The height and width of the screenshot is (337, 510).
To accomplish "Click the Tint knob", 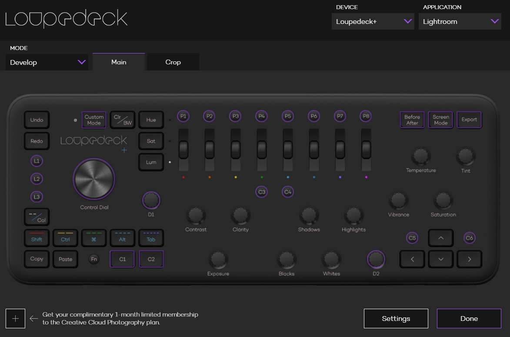I will click(x=466, y=156).
